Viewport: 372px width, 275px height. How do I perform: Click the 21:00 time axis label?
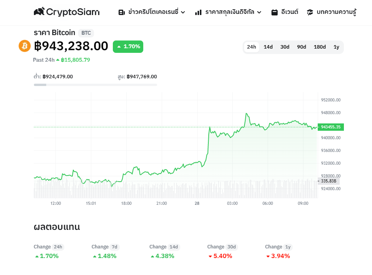(x=162, y=204)
